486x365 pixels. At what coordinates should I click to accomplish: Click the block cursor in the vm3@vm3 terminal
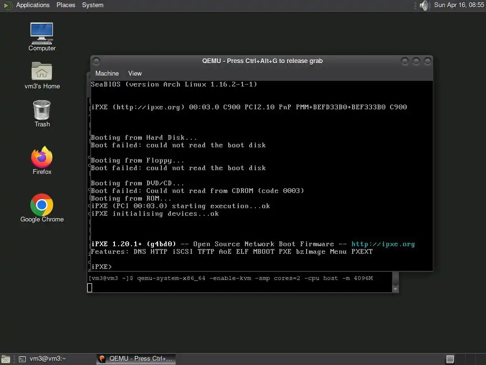pyautogui.click(x=90, y=288)
